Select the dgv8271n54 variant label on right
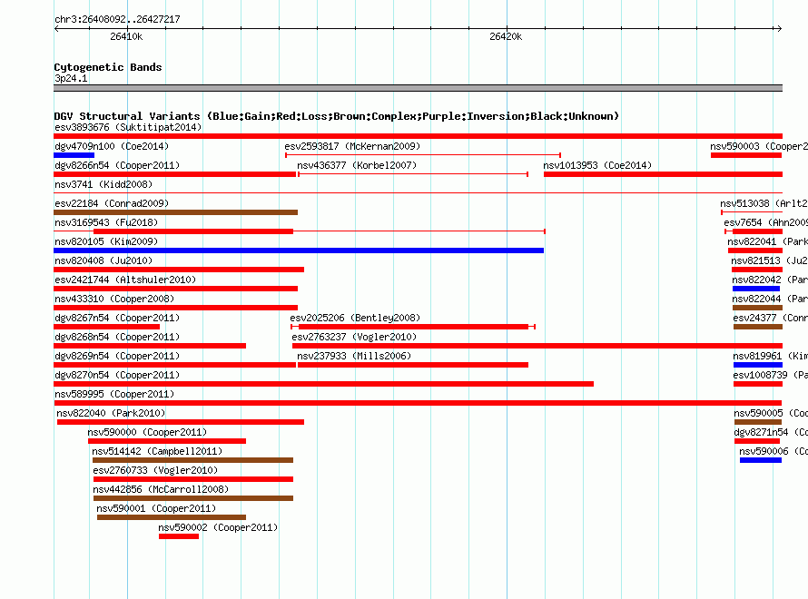This screenshot has width=808, height=599. tap(771, 432)
